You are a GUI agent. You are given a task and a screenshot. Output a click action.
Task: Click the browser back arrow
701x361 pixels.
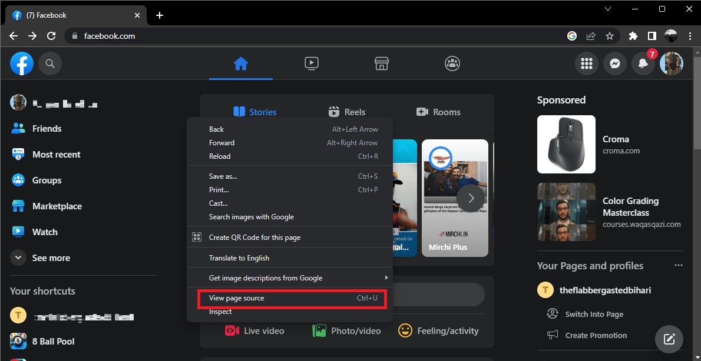(x=14, y=36)
